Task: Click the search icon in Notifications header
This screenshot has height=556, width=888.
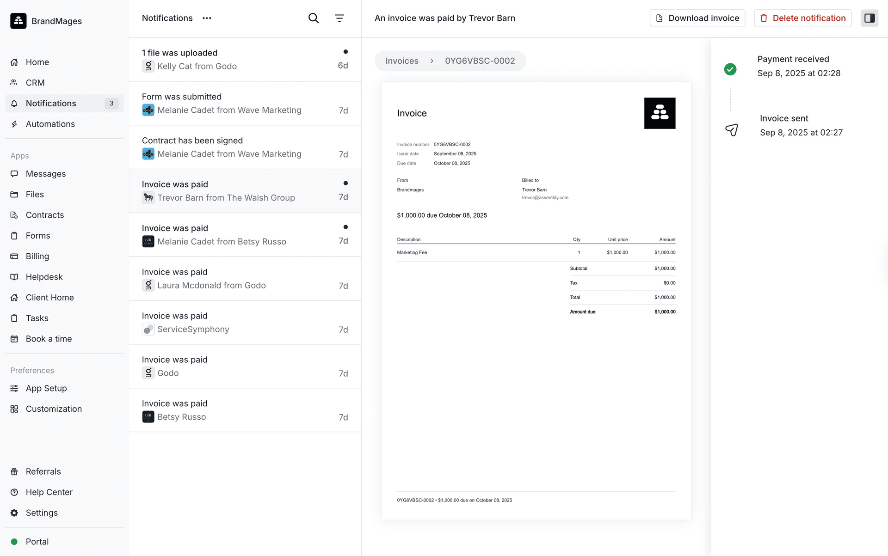Action: (x=313, y=18)
